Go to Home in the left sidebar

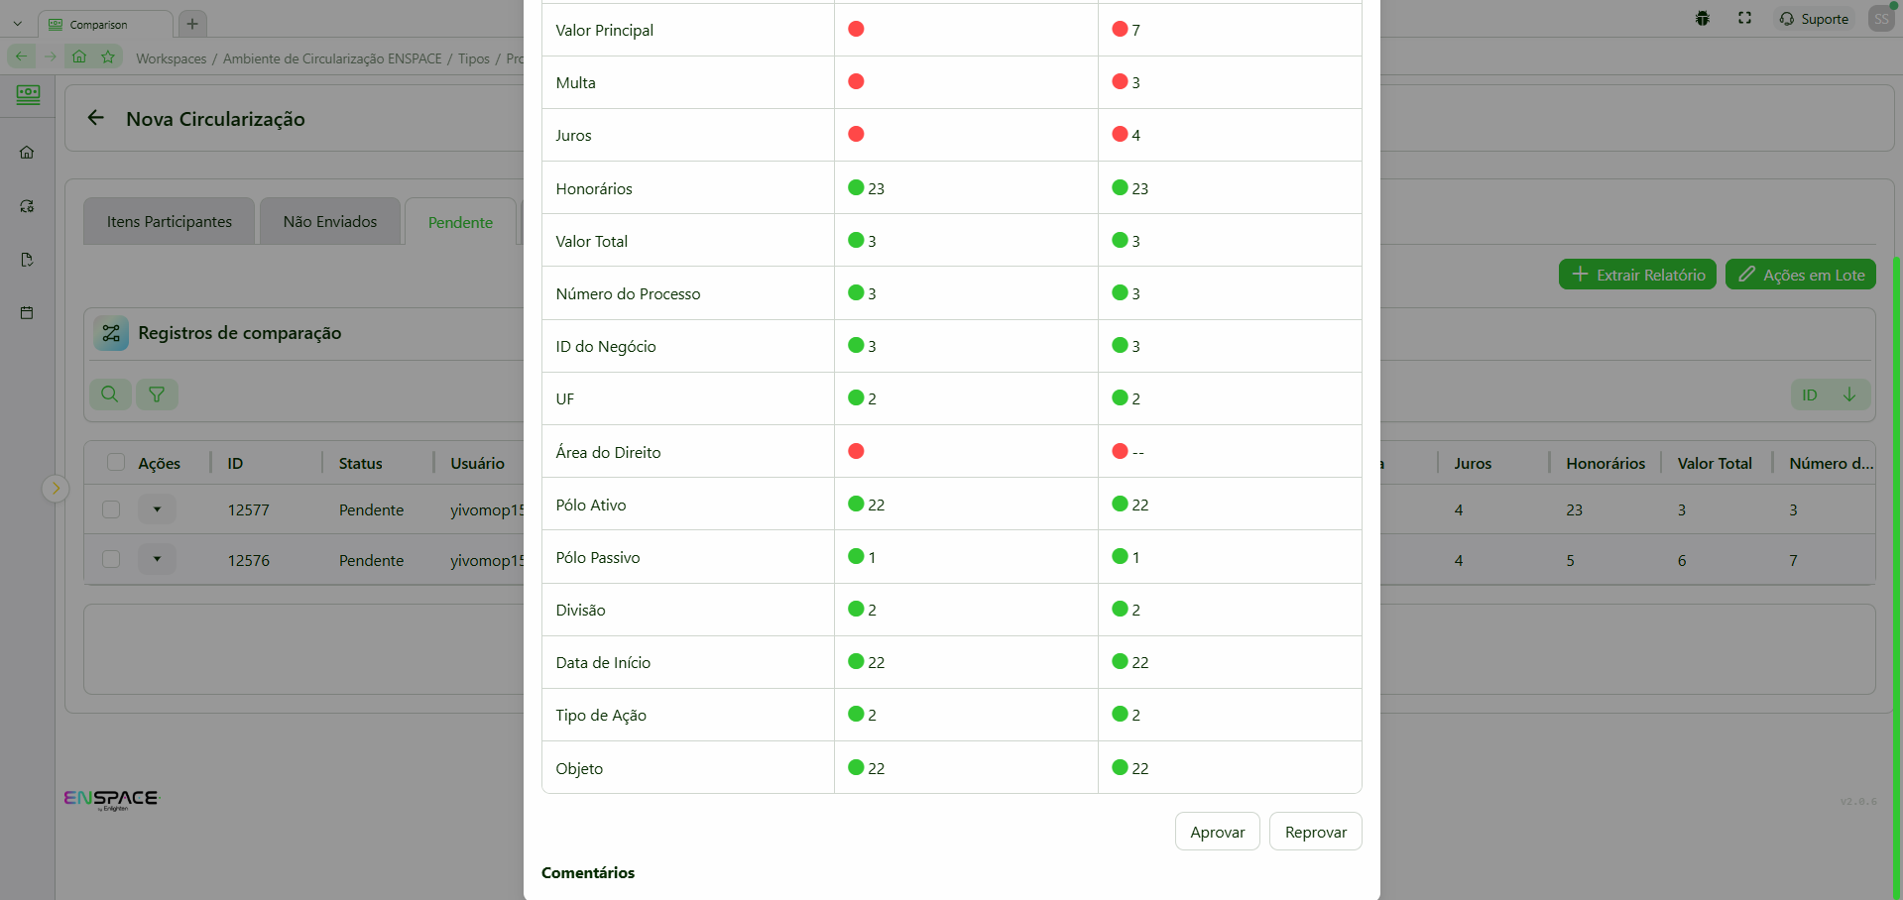(27, 153)
